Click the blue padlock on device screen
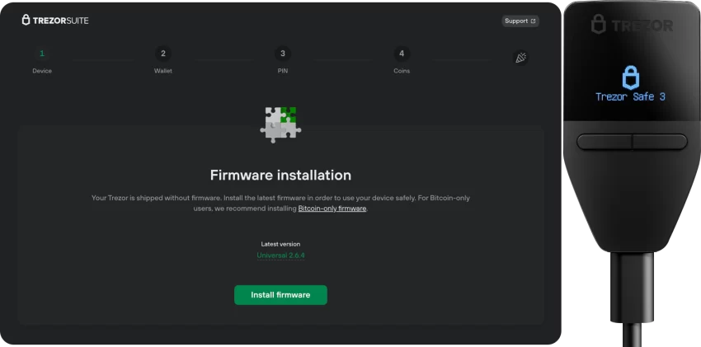The height and width of the screenshot is (347, 701). [x=630, y=77]
